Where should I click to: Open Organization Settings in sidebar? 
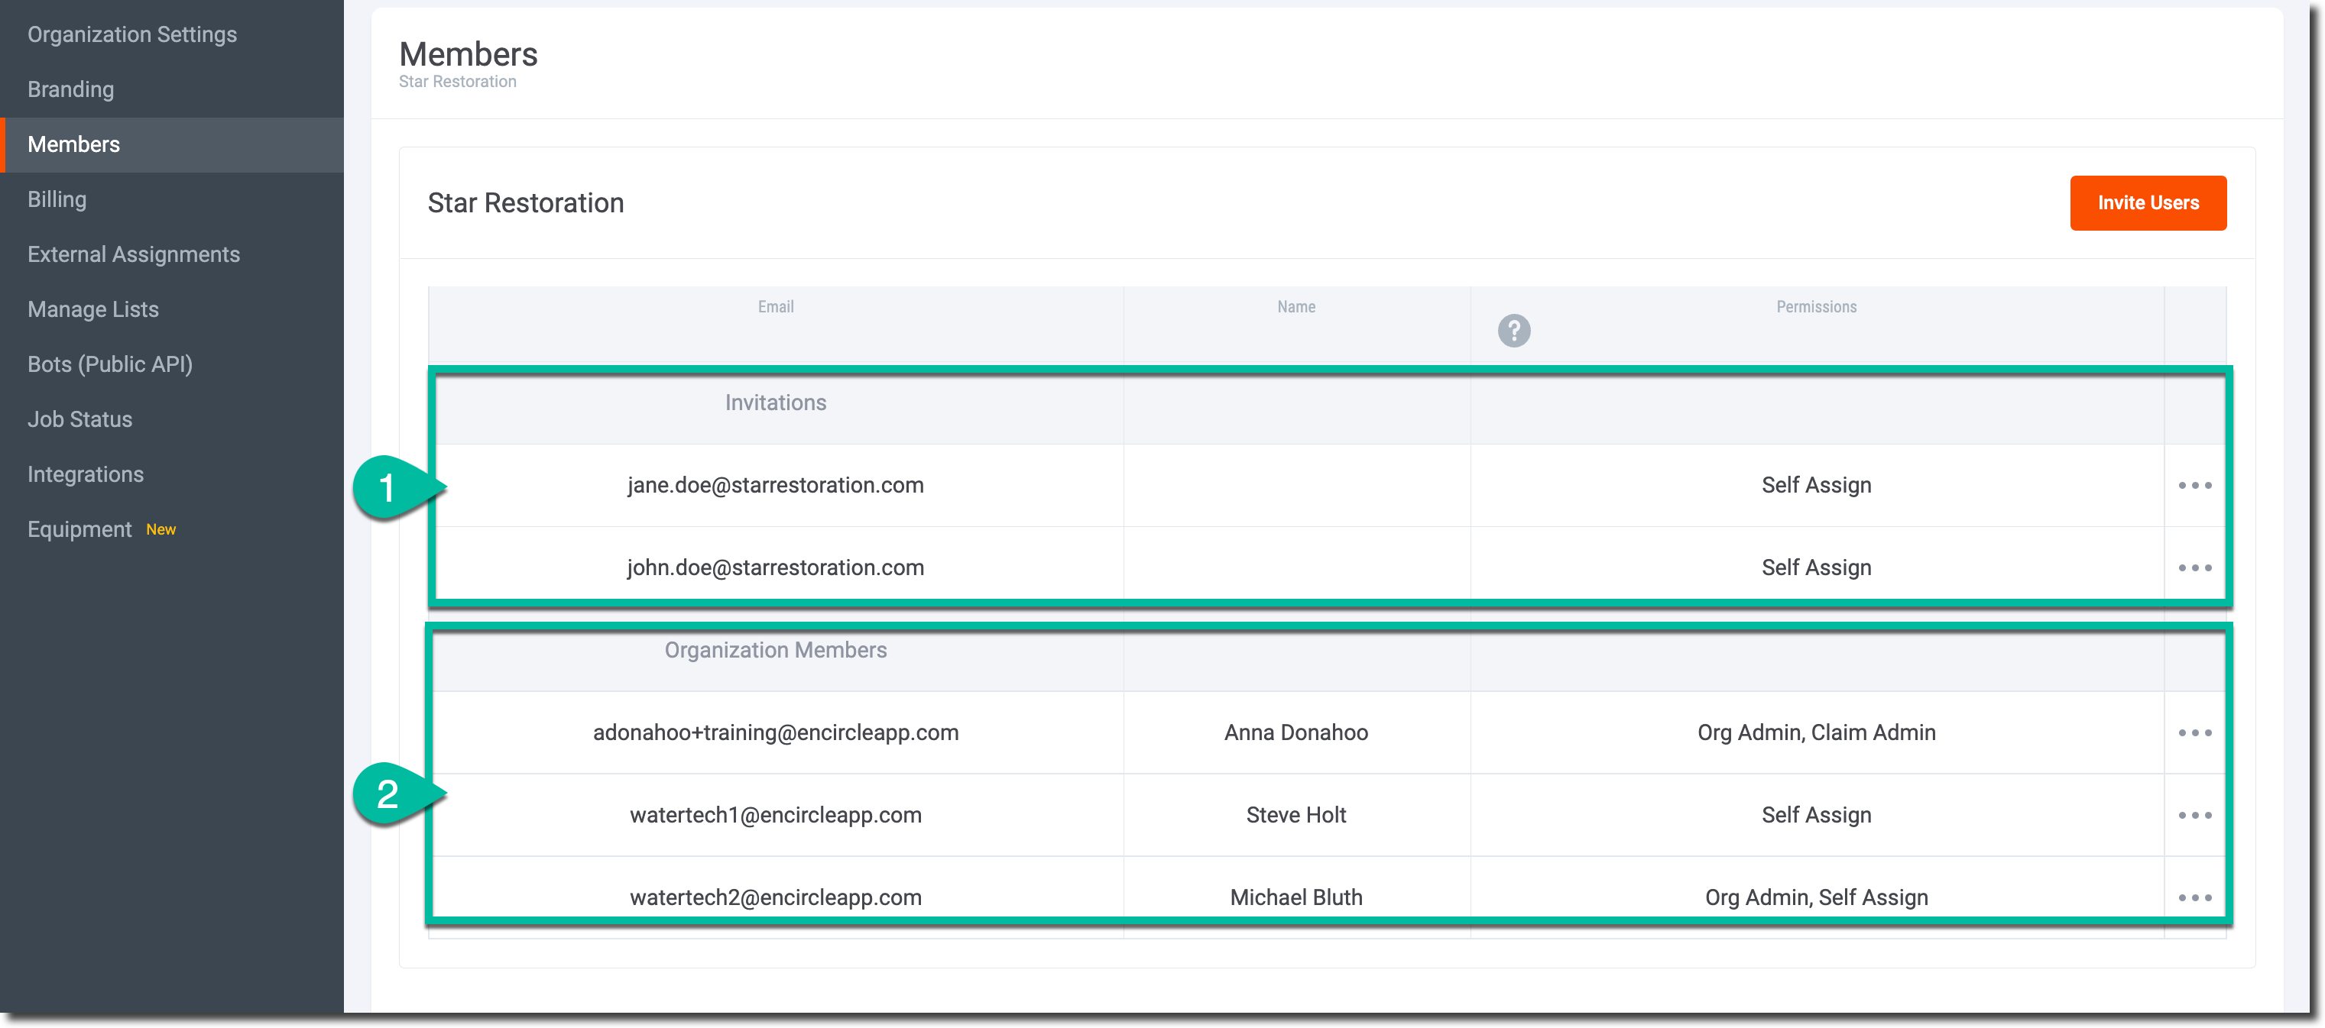tap(131, 34)
